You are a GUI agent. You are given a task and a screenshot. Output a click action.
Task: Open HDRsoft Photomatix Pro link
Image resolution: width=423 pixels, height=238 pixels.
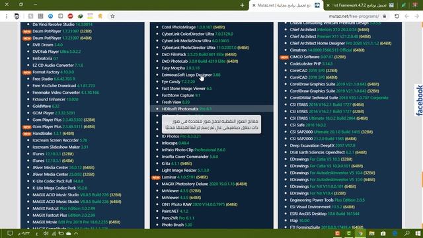[186, 108]
